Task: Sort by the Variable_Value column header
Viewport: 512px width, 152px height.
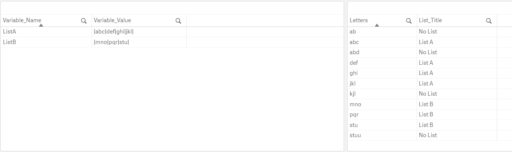Action: point(112,20)
